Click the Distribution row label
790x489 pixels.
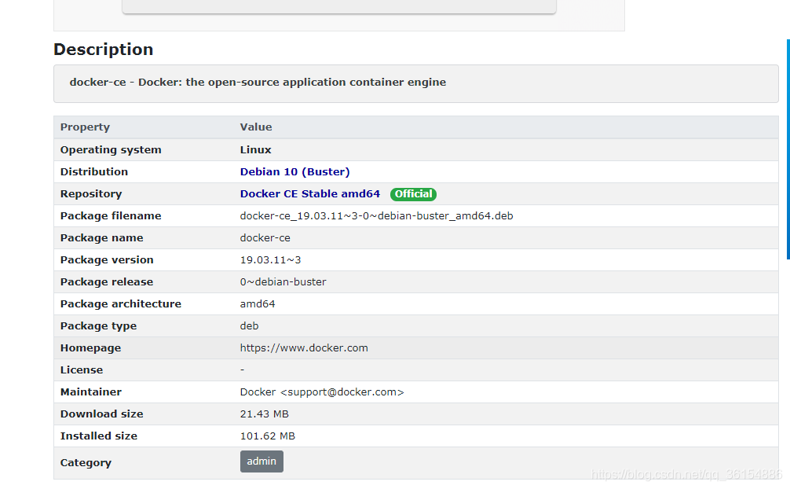tap(94, 171)
